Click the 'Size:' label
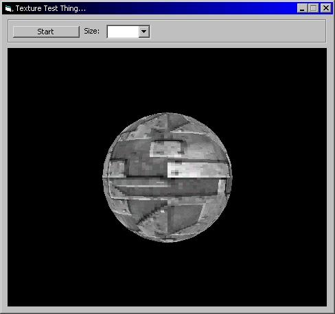 (x=92, y=31)
